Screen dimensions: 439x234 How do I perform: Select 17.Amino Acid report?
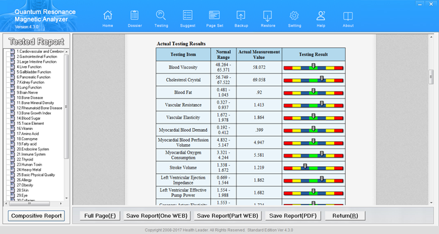pyautogui.click(x=28, y=134)
